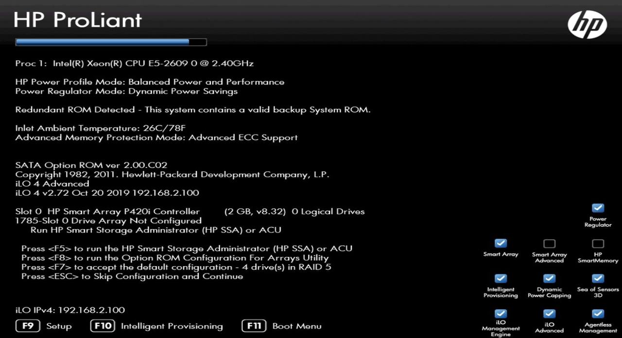The width and height of the screenshot is (622, 338).
Task: Uncheck the Sea of Sensors 3D checkbox
Action: tap(598, 278)
